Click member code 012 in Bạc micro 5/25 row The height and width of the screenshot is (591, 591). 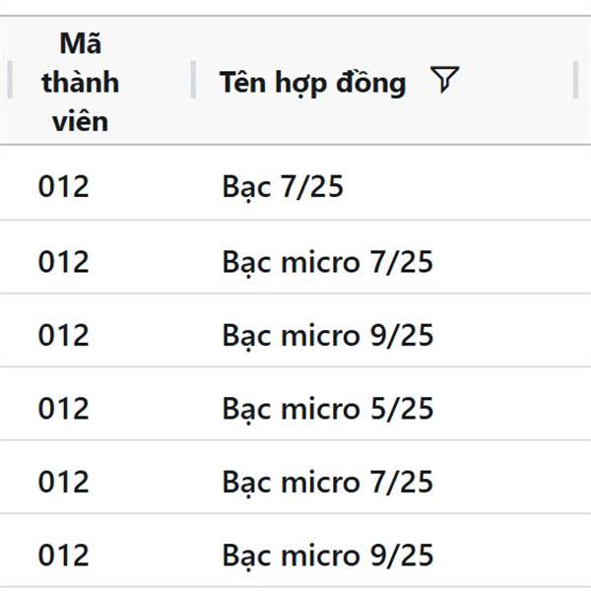click(x=64, y=409)
